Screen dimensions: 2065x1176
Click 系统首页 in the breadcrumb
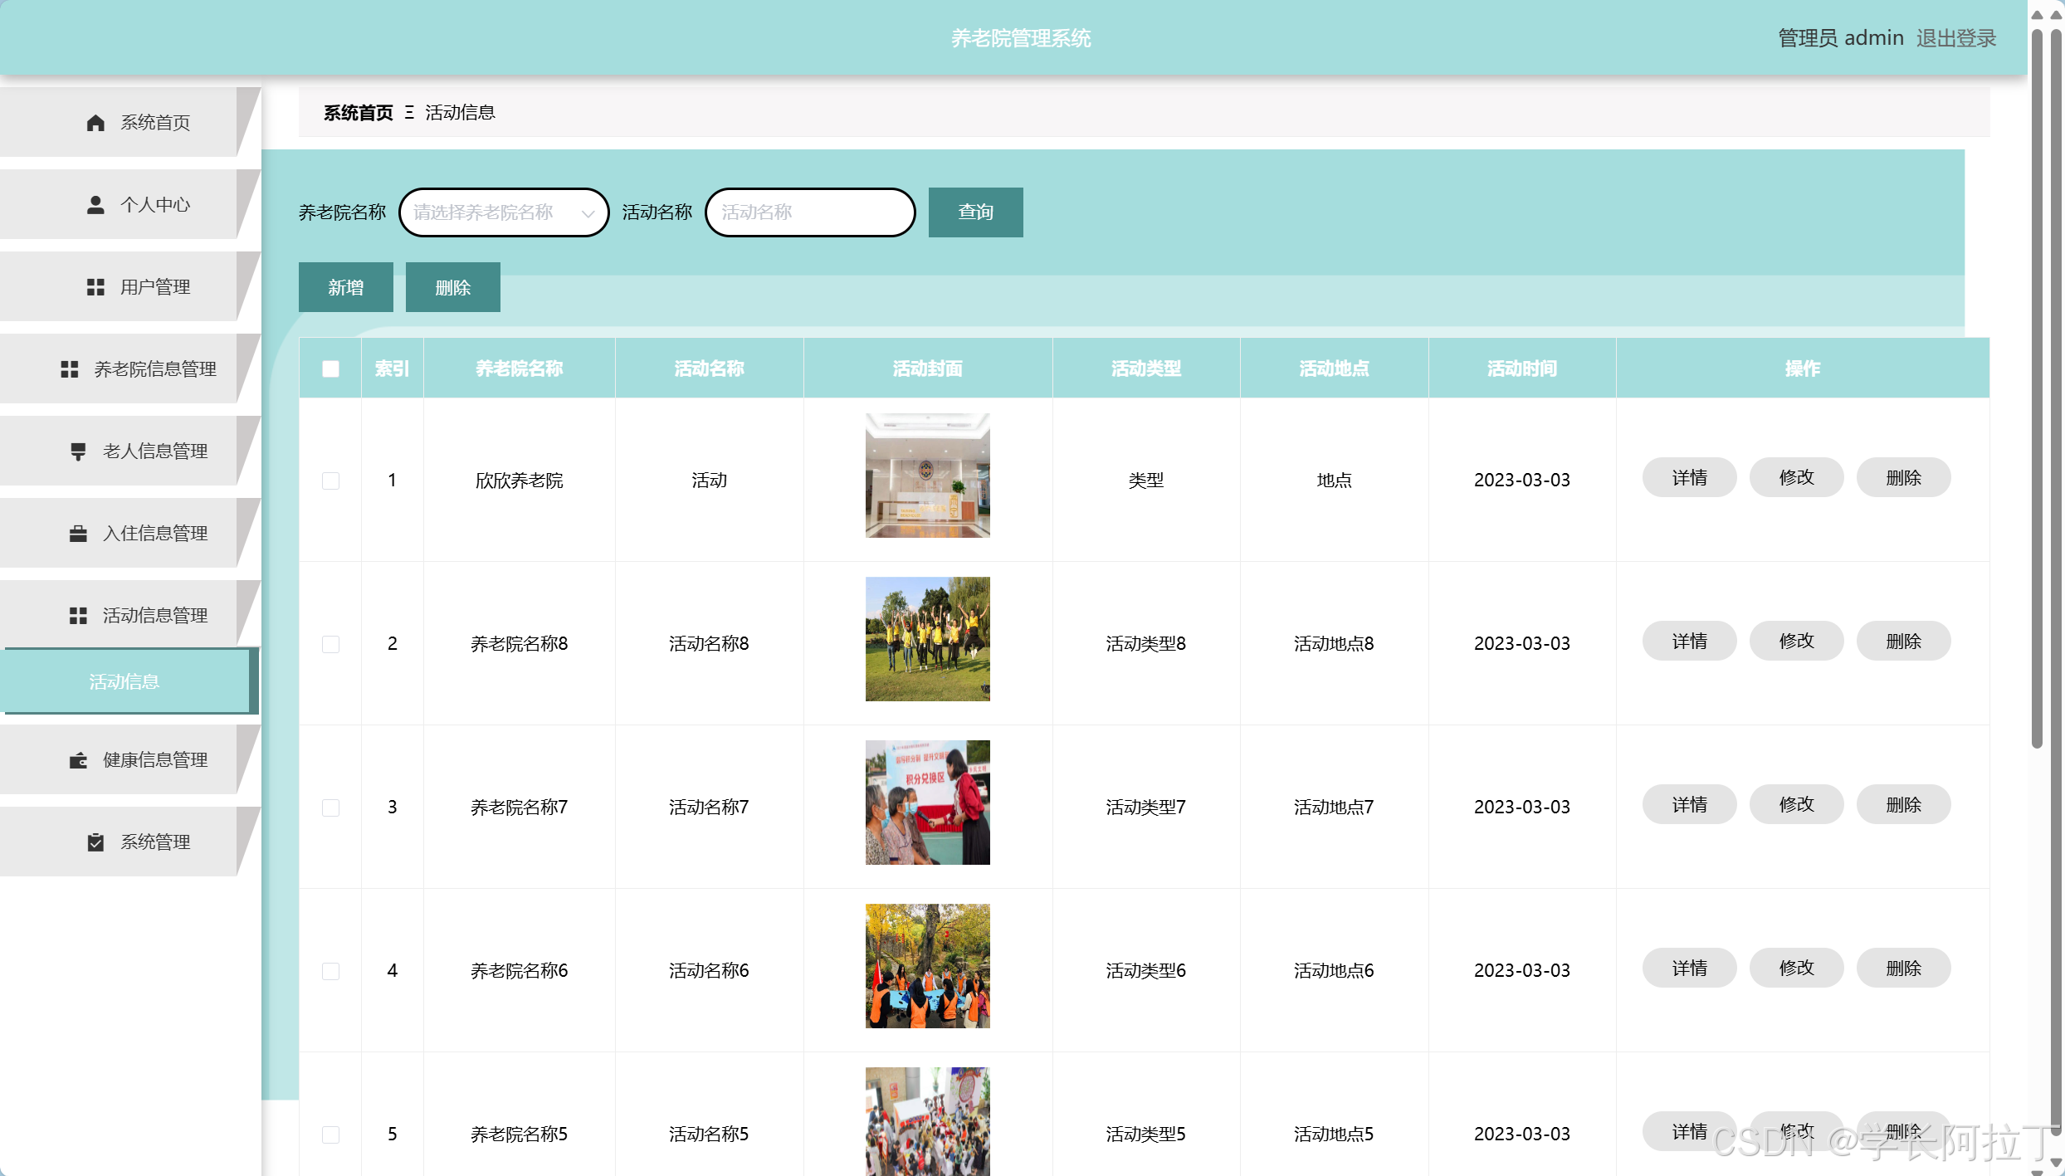coord(358,113)
